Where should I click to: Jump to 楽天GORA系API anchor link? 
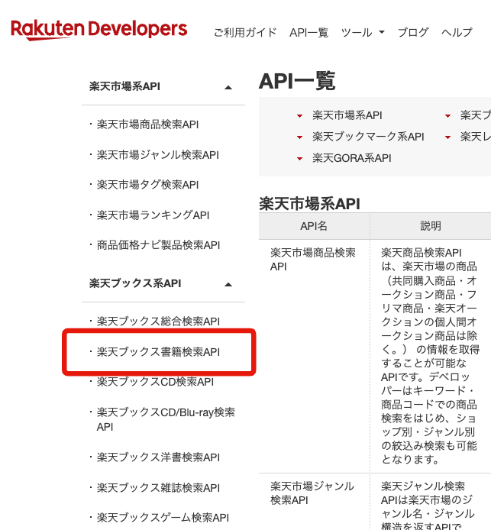[x=352, y=158]
